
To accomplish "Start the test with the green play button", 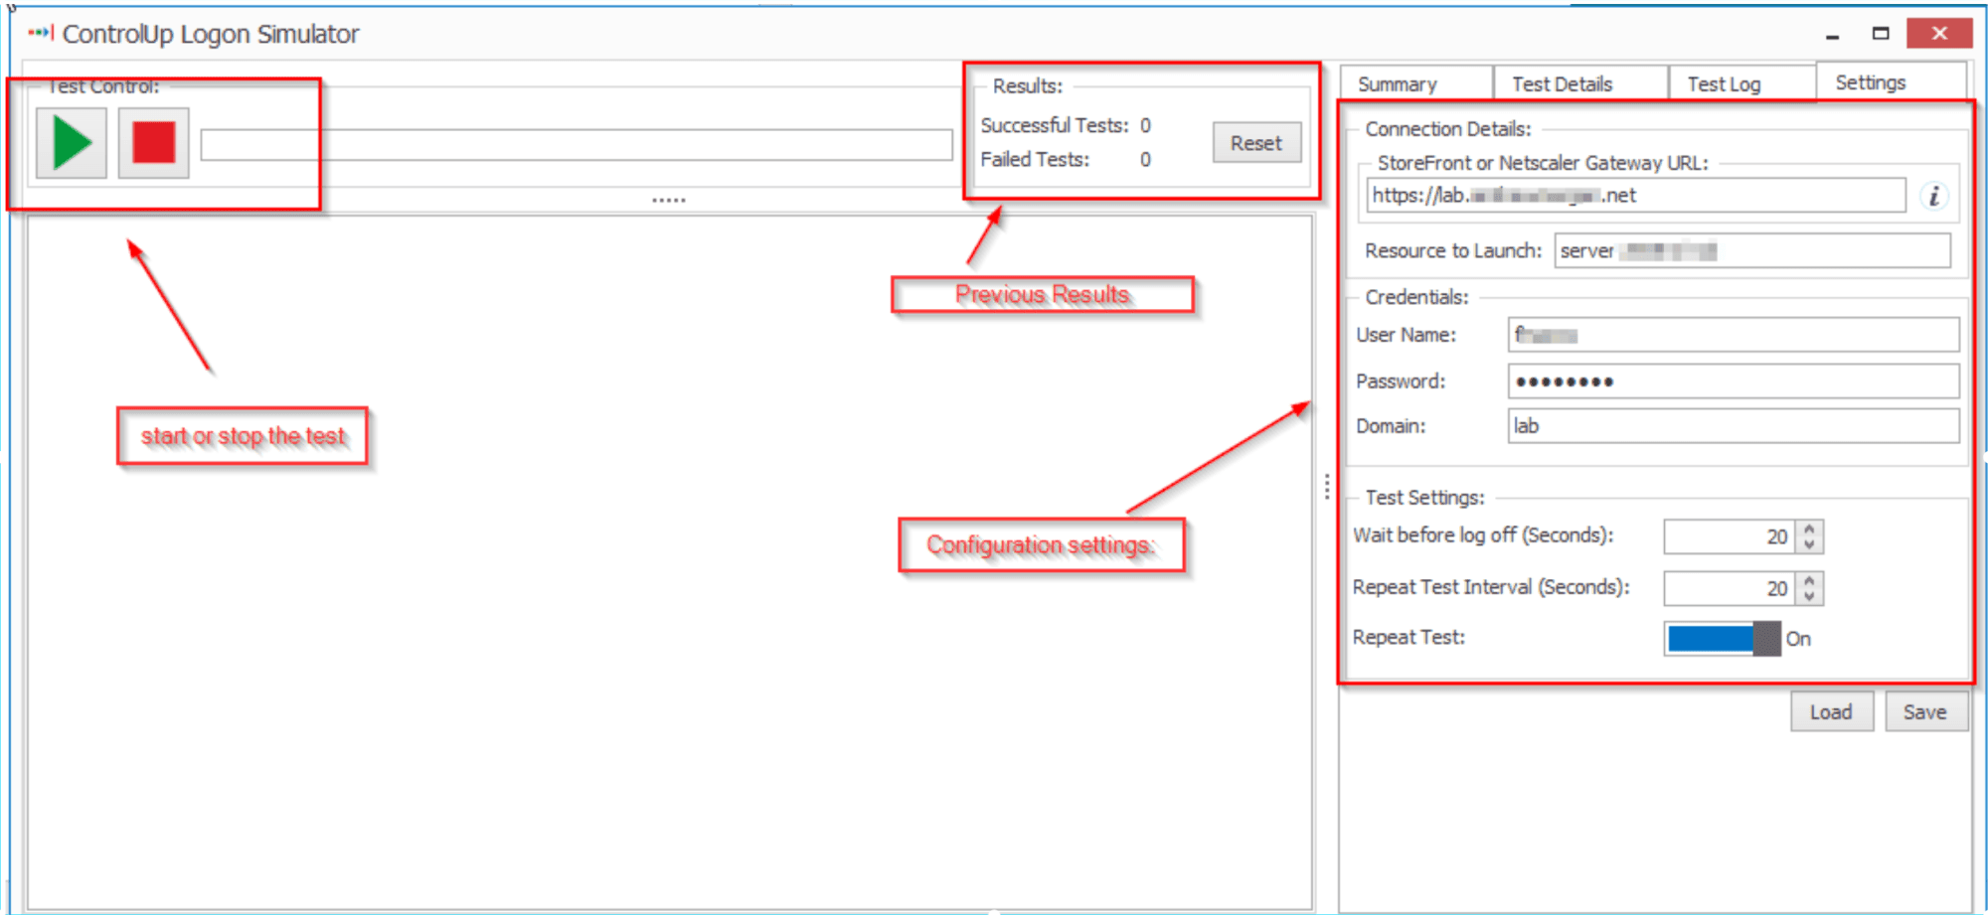I will [x=72, y=143].
